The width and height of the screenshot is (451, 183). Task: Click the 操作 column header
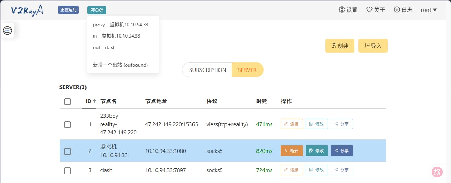(x=286, y=101)
